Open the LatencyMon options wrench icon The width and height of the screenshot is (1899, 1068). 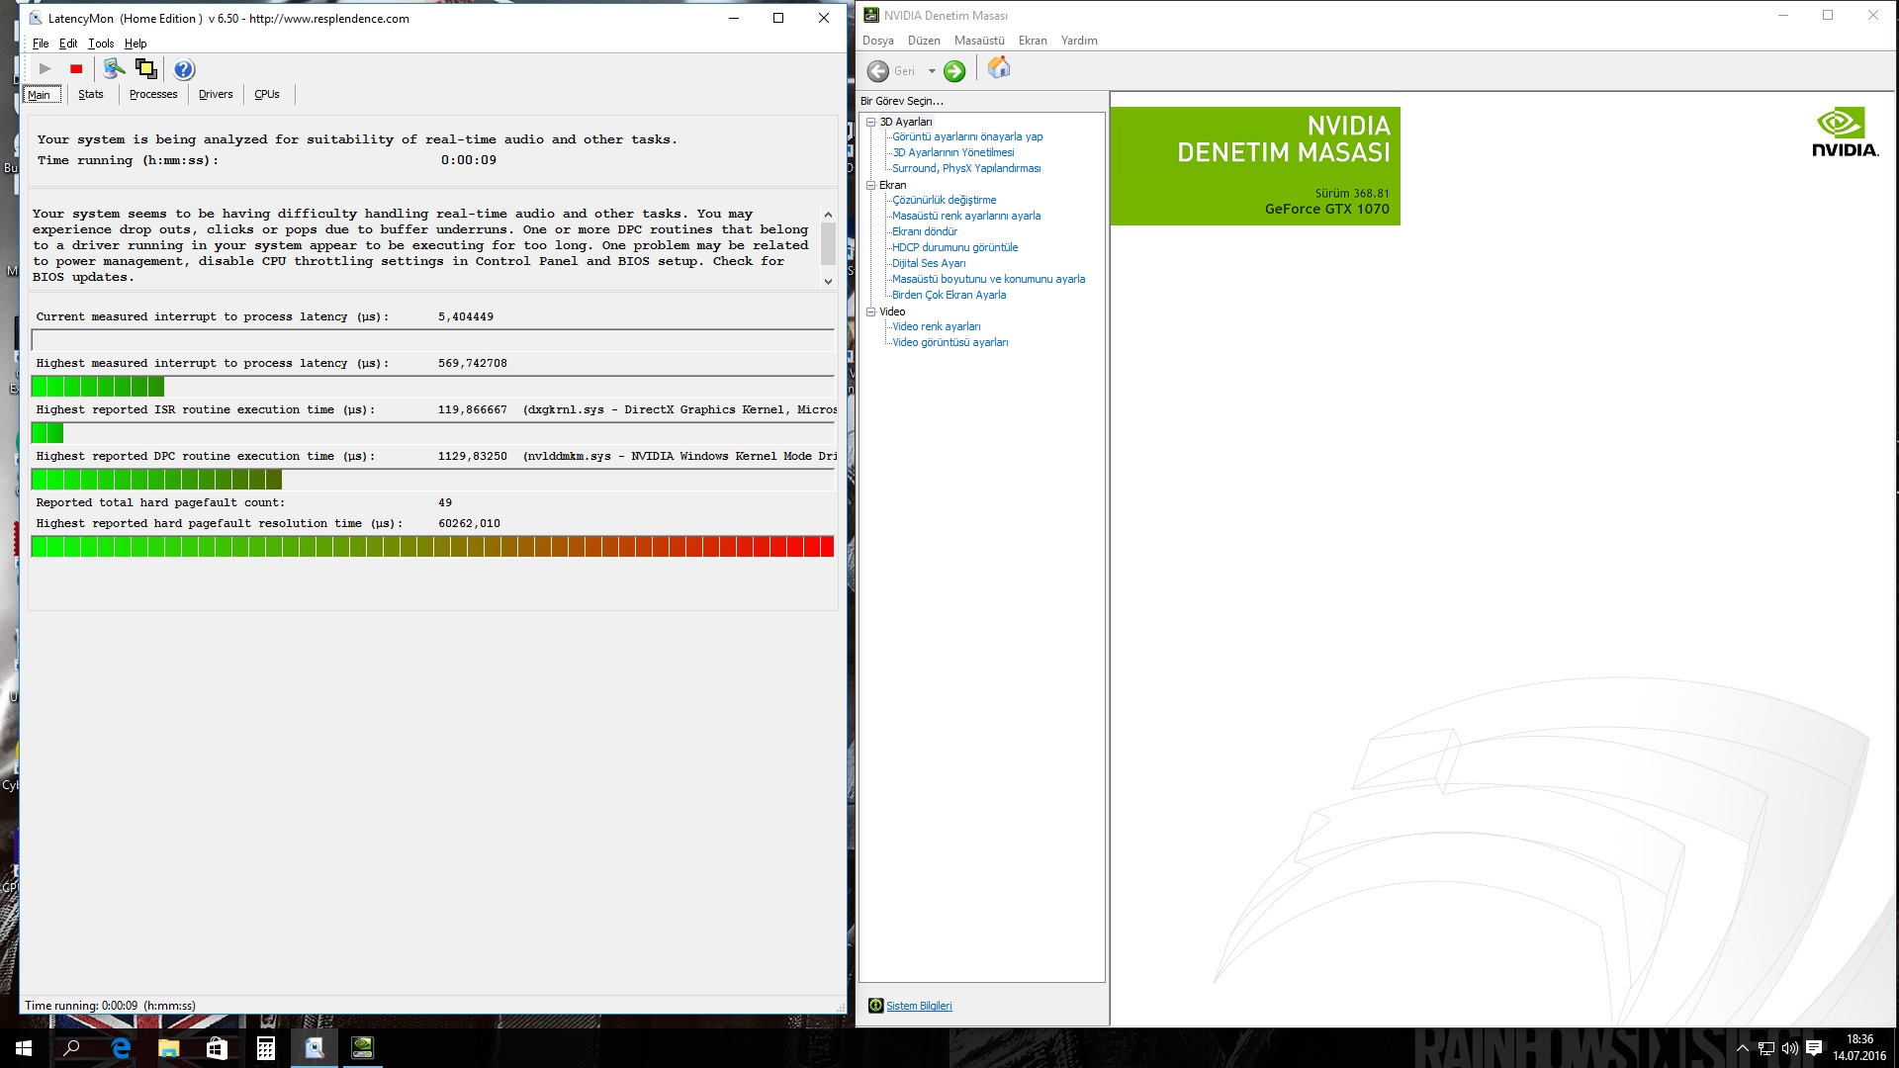pos(114,69)
